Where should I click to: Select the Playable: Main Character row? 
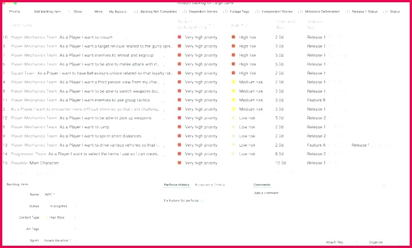(34, 163)
